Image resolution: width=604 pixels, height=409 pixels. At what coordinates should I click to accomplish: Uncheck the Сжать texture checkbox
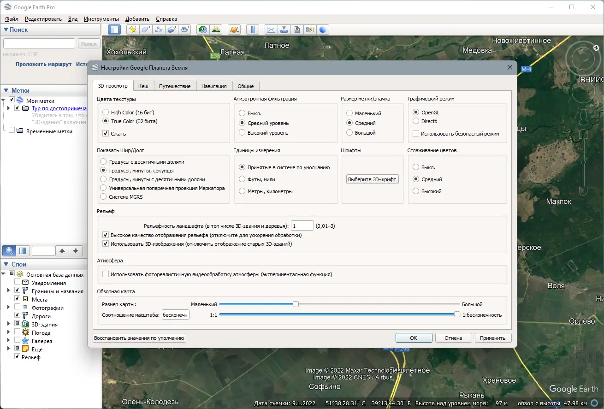pyautogui.click(x=106, y=134)
